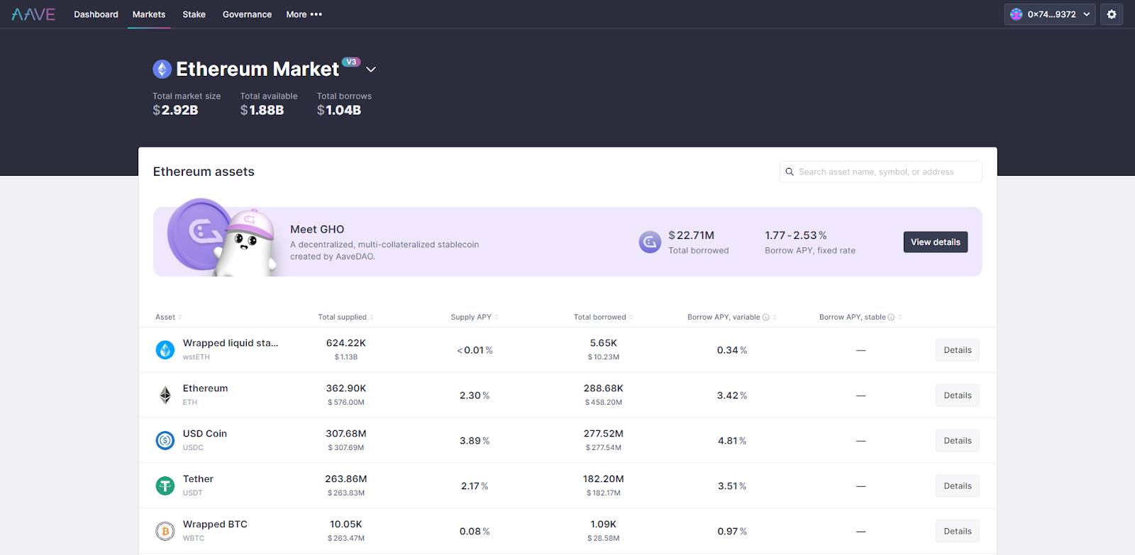
Task: Click Ethereum total borrowed 288.68K
Action: pos(603,388)
